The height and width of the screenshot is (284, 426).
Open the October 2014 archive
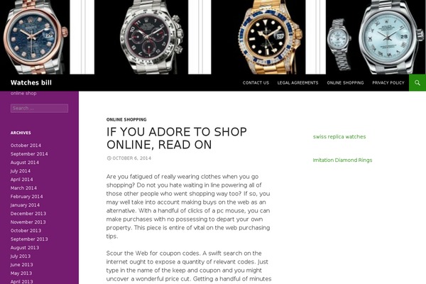pyautogui.click(x=26, y=146)
